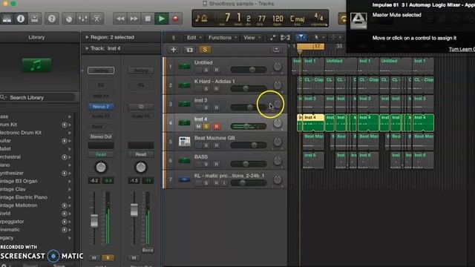Image resolution: width=475 pixels, height=267 pixels.
Task: Open the pointer tool menu
Action: pyautogui.click(x=319, y=37)
